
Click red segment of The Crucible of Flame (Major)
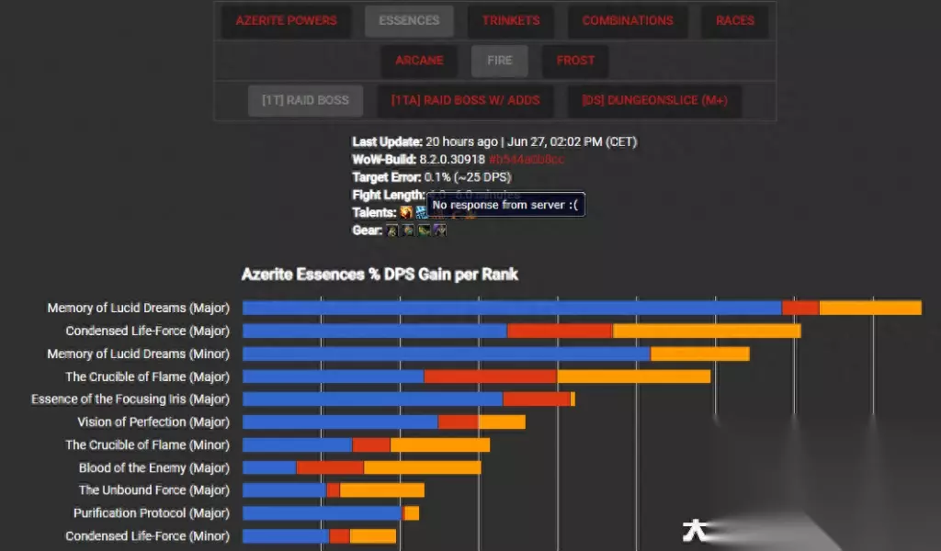[491, 377]
